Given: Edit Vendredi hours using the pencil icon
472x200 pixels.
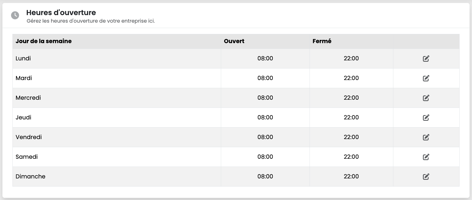Looking at the screenshot, I should [426, 137].
